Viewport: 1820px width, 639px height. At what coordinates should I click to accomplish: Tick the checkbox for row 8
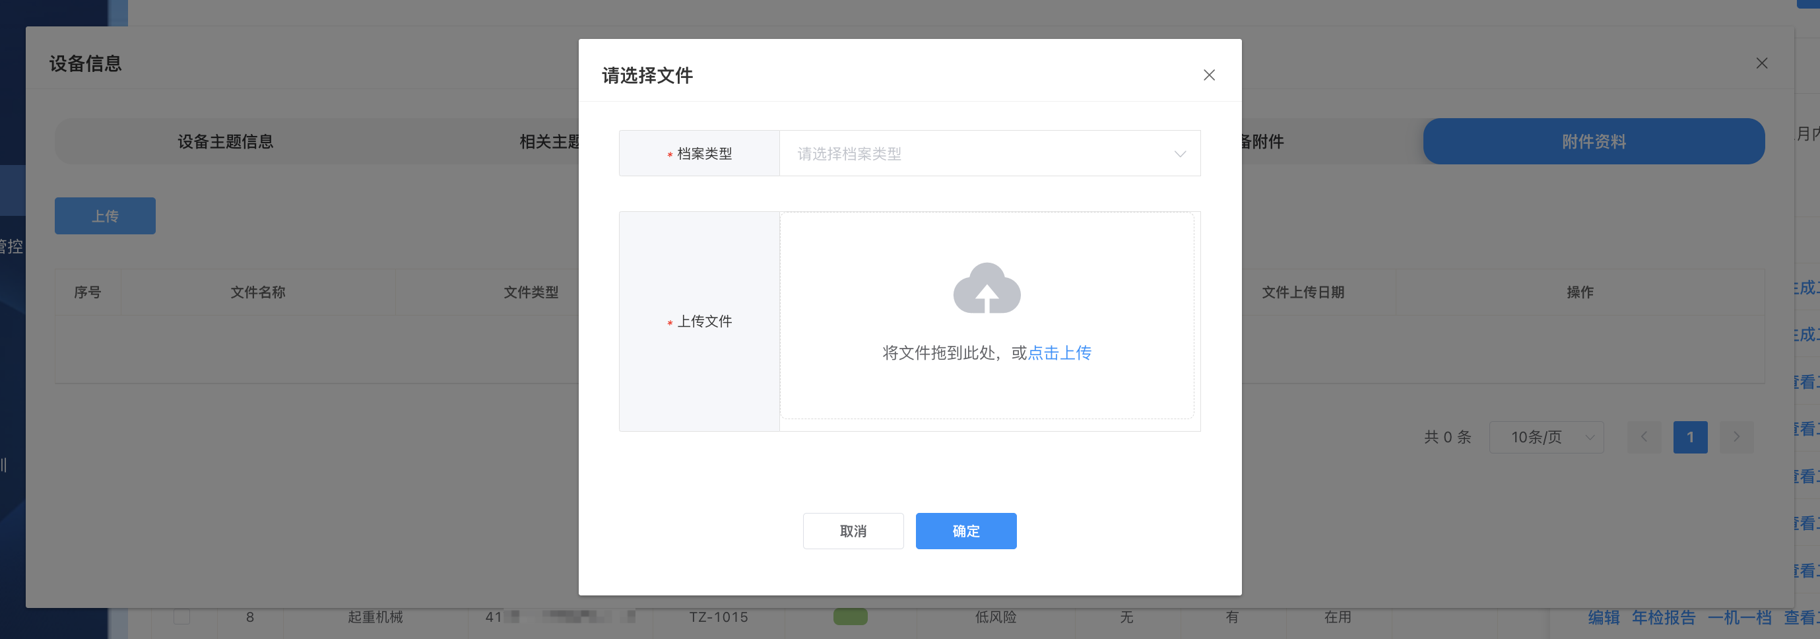coord(181,617)
